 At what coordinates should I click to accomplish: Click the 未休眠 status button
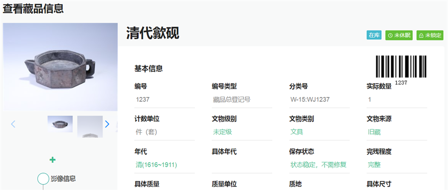[x=399, y=35]
